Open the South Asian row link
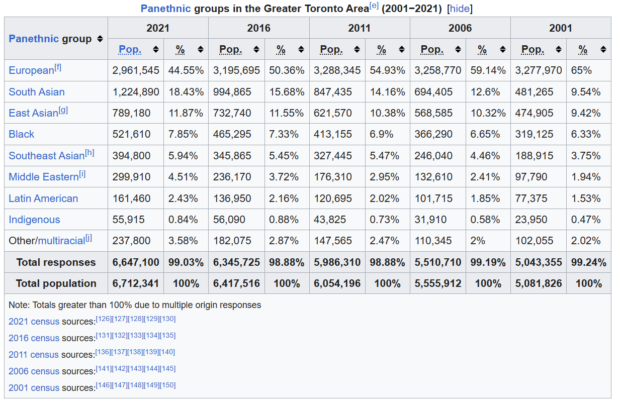The image size is (620, 406). (37, 92)
